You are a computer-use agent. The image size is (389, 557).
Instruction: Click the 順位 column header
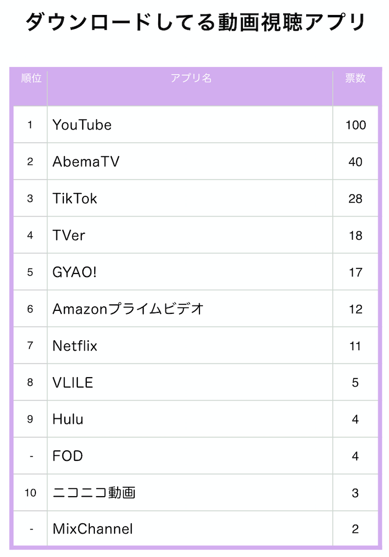click(31, 78)
